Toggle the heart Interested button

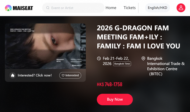coord(70,75)
